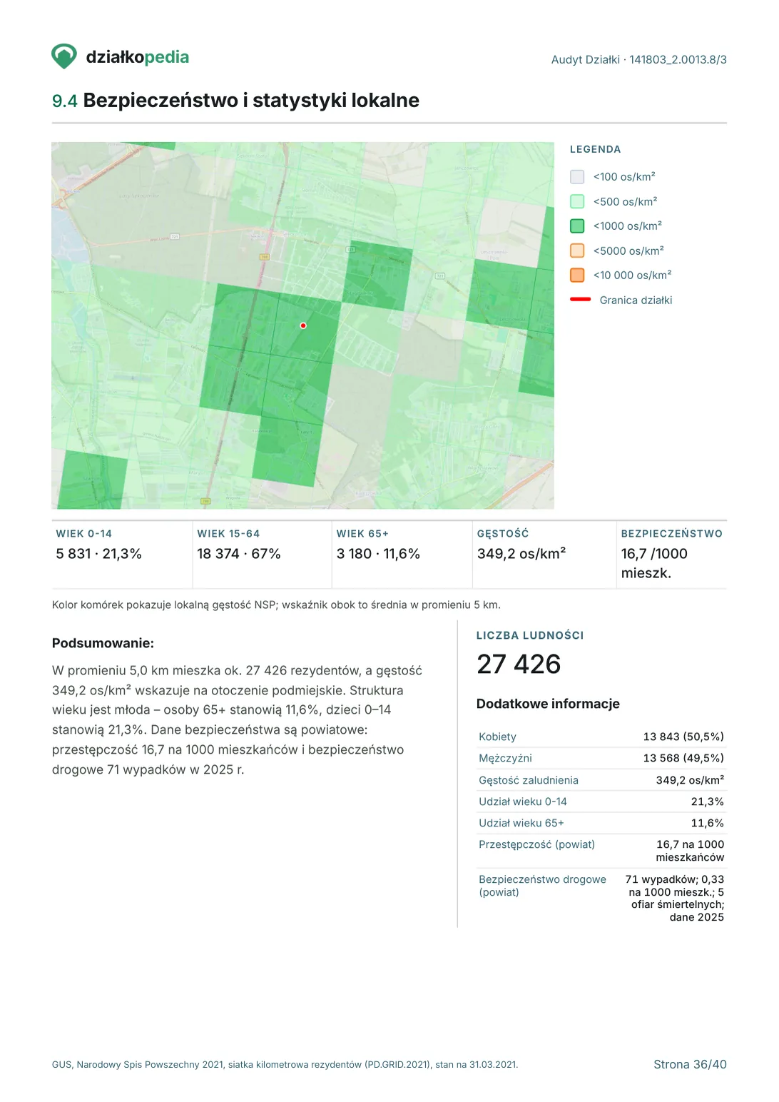Click the 'Mężczyźni' row label
The width and height of the screenshot is (779, 1102).
505,758
